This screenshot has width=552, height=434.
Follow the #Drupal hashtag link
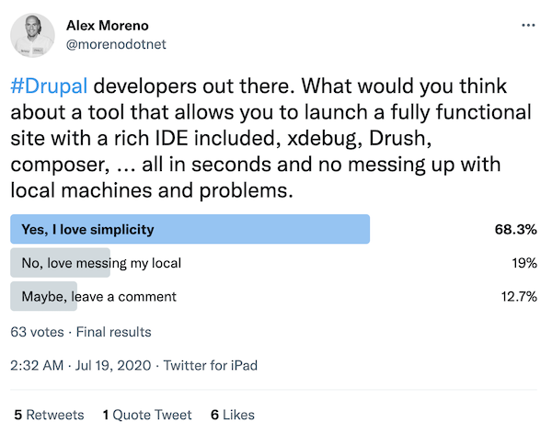48,87
